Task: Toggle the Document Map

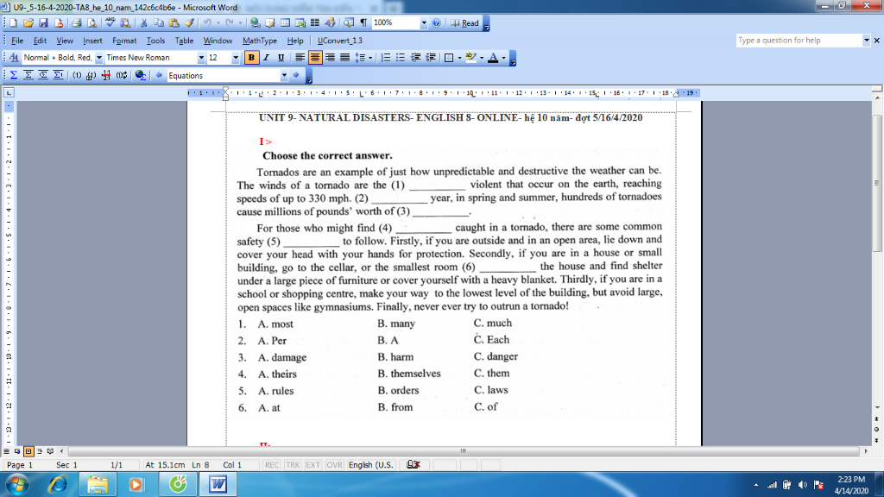Action: point(349,23)
